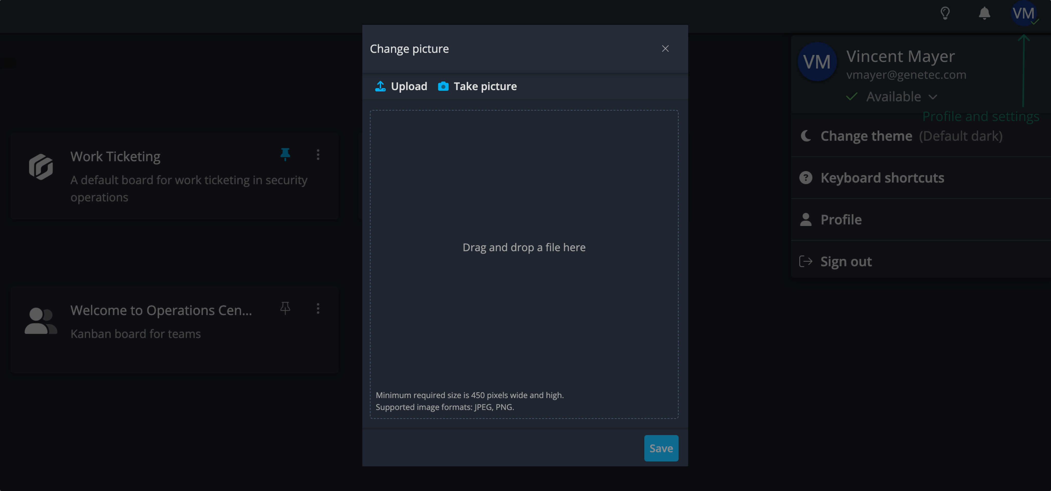This screenshot has width=1051, height=491.
Task: Click the VM avatar in top bar
Action: tap(1023, 13)
